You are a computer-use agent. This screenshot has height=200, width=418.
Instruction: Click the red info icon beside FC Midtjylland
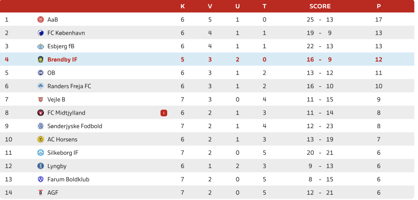(x=164, y=113)
